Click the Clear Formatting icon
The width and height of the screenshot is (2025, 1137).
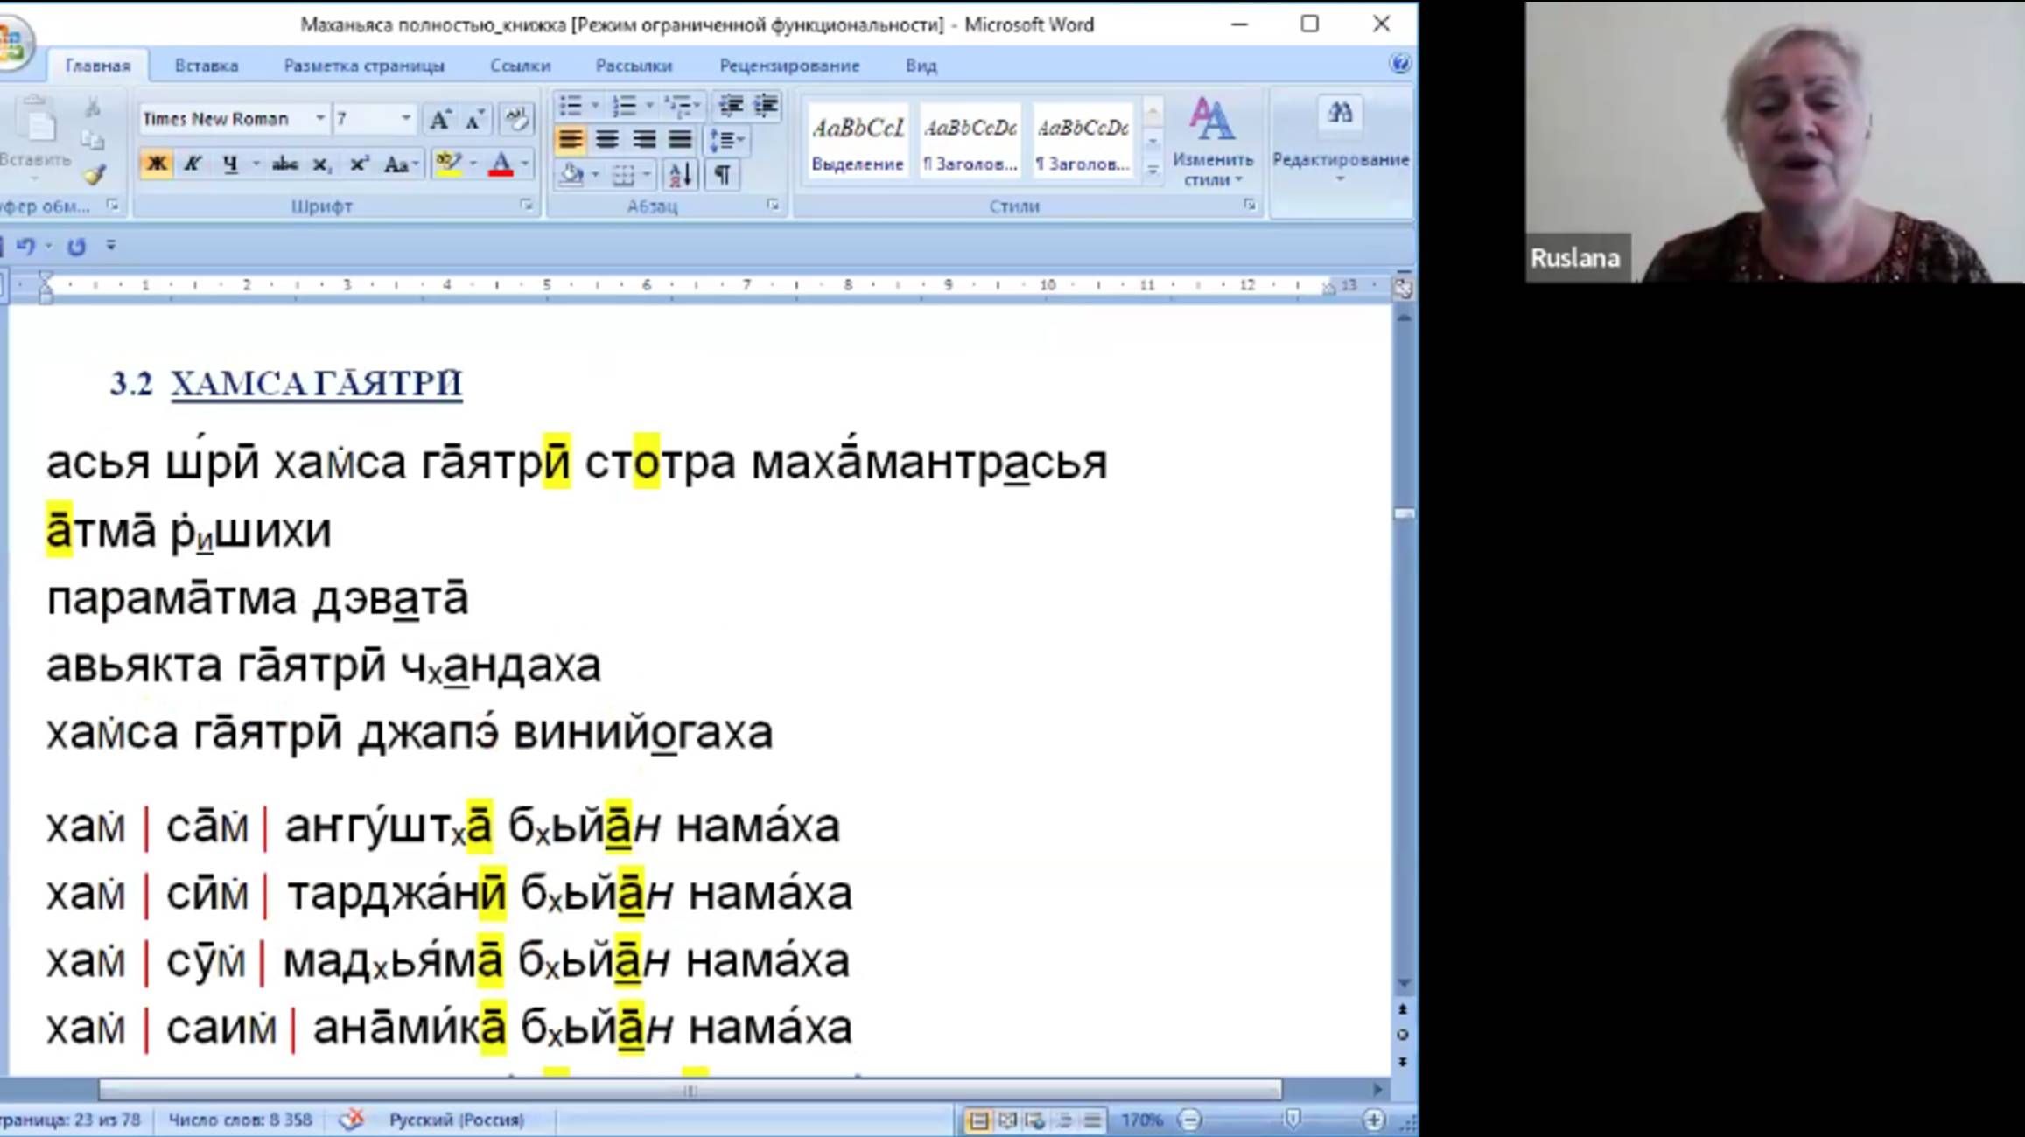click(x=516, y=119)
